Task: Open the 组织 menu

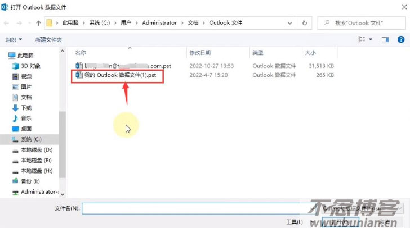Action: coord(14,40)
